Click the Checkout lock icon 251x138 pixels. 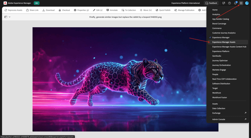[x=60, y=10]
